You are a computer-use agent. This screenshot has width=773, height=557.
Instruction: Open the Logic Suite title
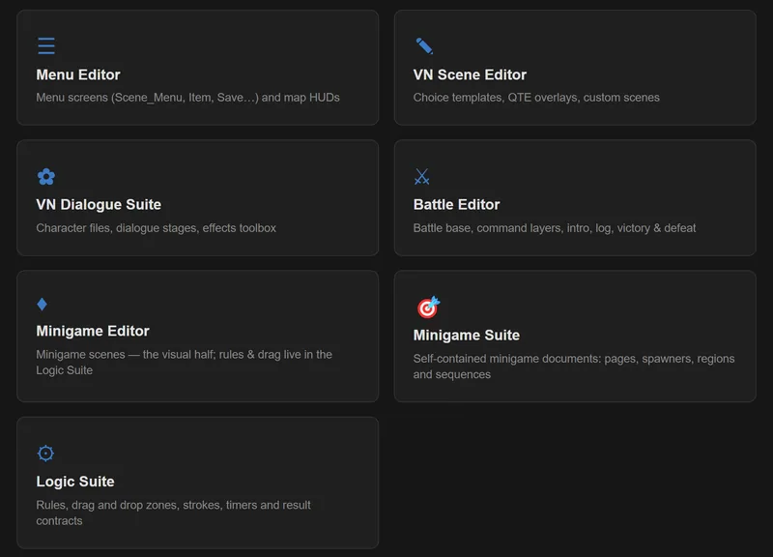tap(75, 481)
